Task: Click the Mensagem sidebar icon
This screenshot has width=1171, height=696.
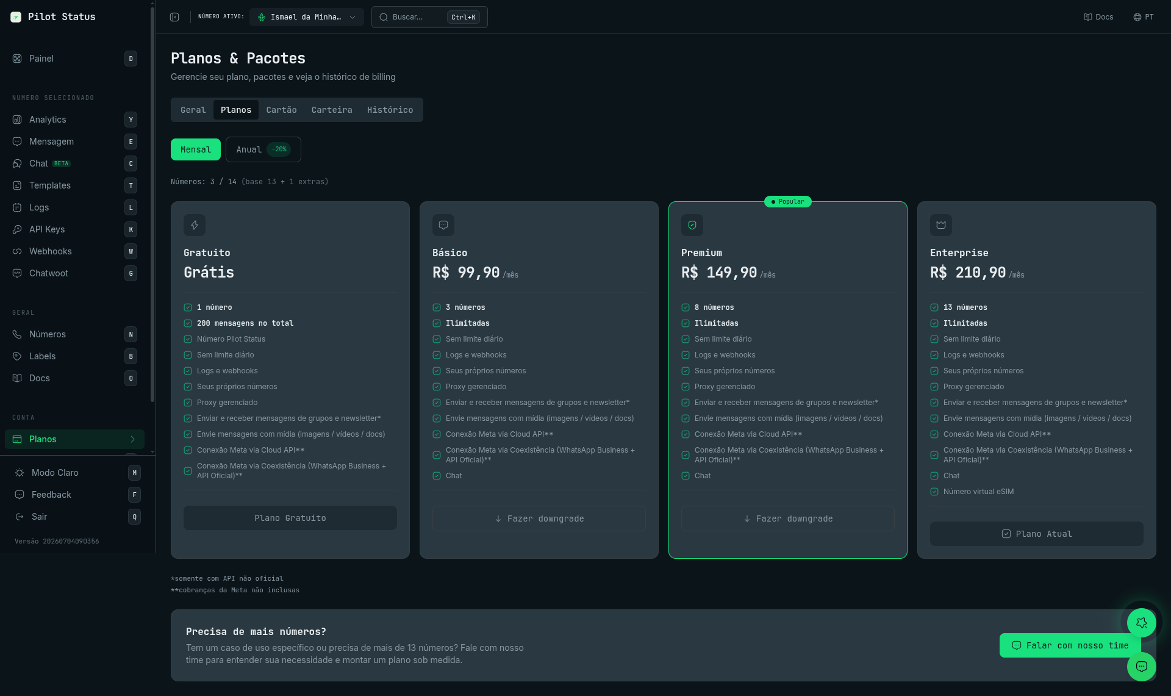Action: [17, 142]
